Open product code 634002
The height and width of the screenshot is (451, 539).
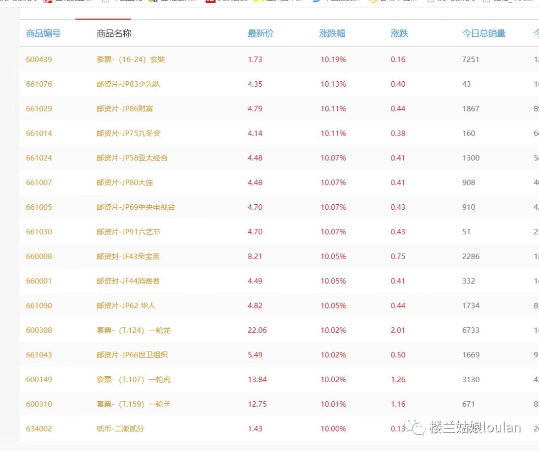[39, 429]
